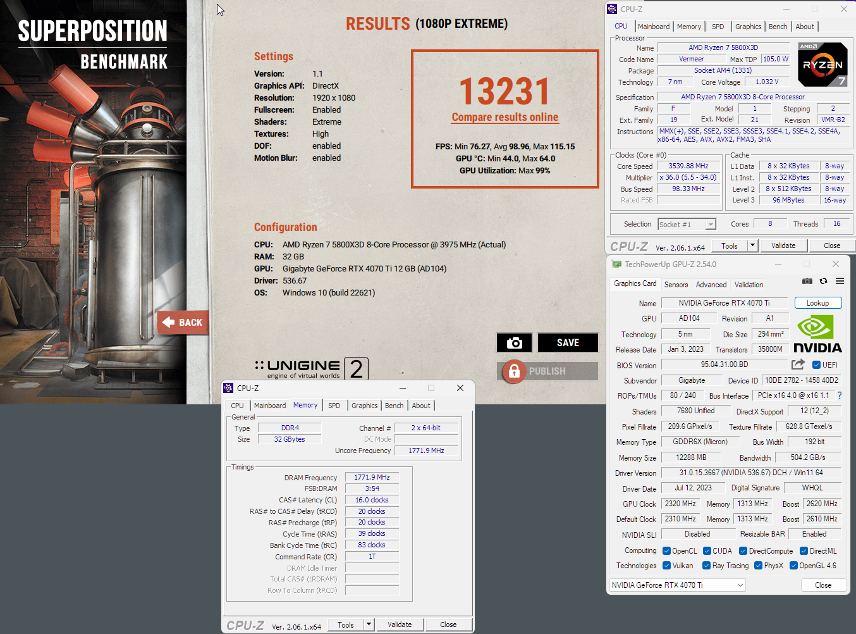856x634 pixels.
Task: Expand Tools dropdown arrow in CPU-Z Memory window
Action: [x=369, y=625]
